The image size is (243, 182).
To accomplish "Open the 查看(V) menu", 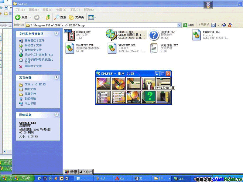I will [47, 10].
